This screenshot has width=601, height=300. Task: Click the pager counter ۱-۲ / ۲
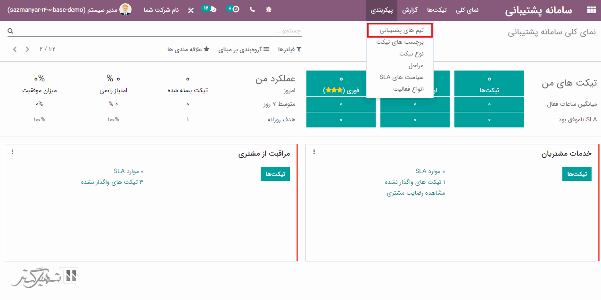pos(48,49)
